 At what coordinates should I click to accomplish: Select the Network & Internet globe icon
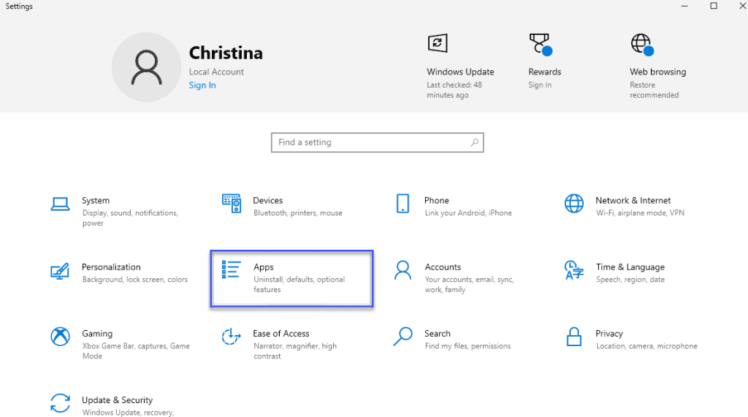coord(574,203)
